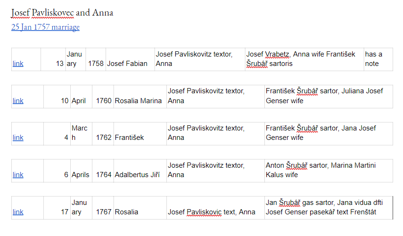The image size is (403, 236).
Task: Select the 'has a note' cell
Action: coord(378,59)
